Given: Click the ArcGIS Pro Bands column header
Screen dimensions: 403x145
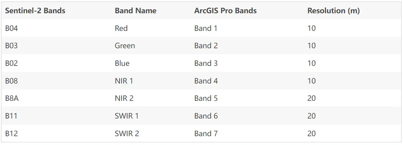Looking at the screenshot, I should point(225,11).
